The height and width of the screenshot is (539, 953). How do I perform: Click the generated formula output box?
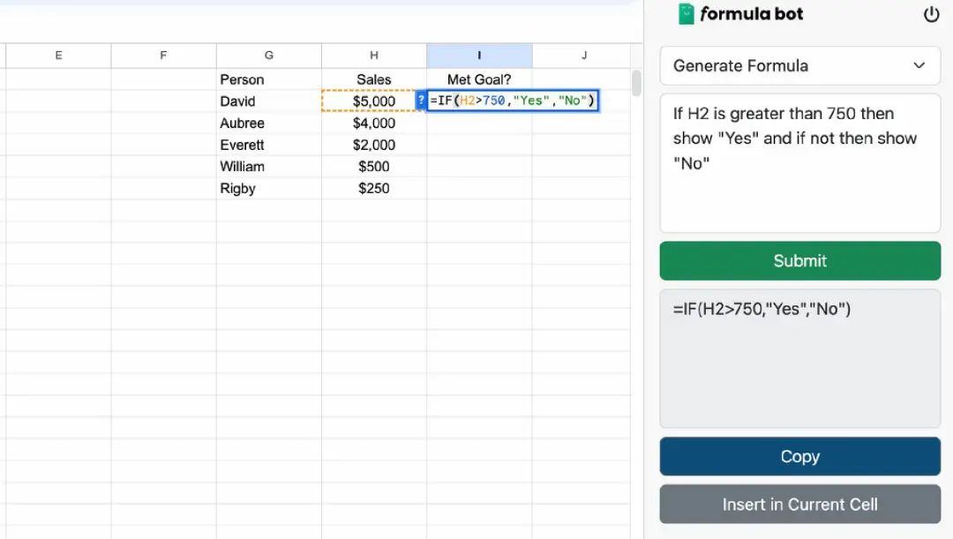[x=799, y=358]
